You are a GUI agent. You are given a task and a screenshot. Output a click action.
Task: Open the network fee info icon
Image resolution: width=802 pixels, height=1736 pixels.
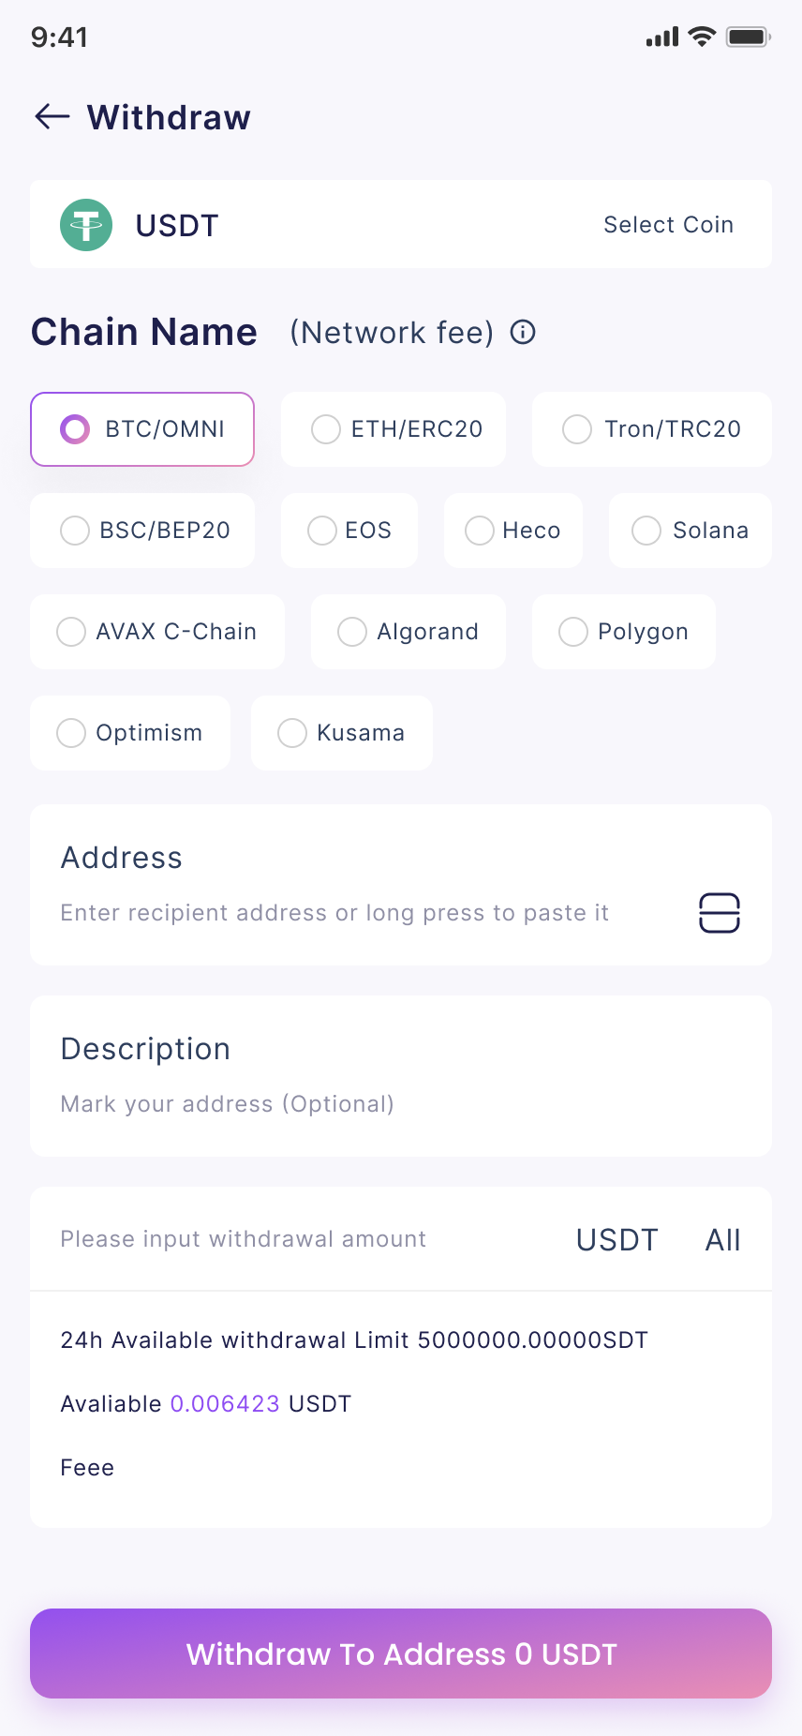[x=523, y=332]
